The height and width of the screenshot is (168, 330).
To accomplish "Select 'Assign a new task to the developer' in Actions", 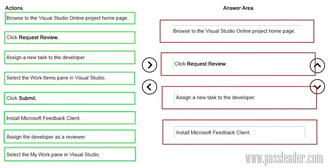I will tap(70, 57).
